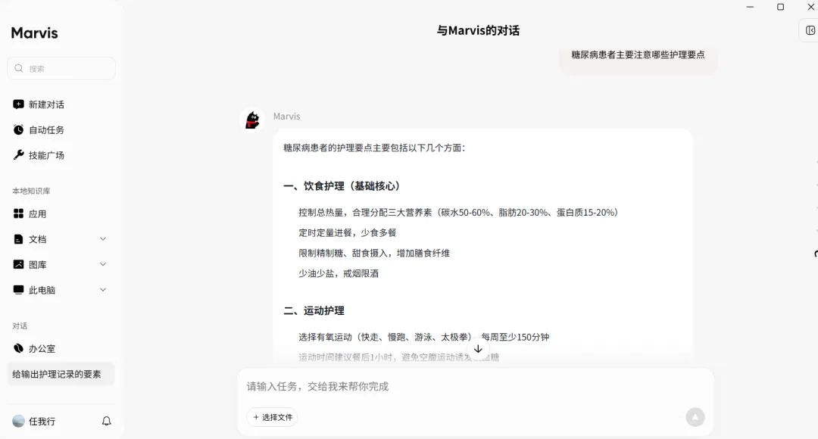Expand the 文档 chevron
The image size is (818, 439).
[x=103, y=238]
